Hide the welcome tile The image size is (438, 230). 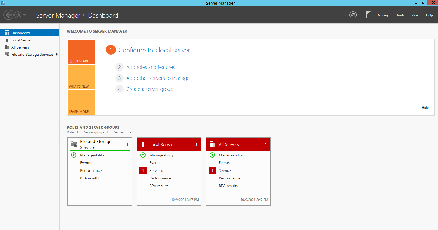tap(425, 108)
